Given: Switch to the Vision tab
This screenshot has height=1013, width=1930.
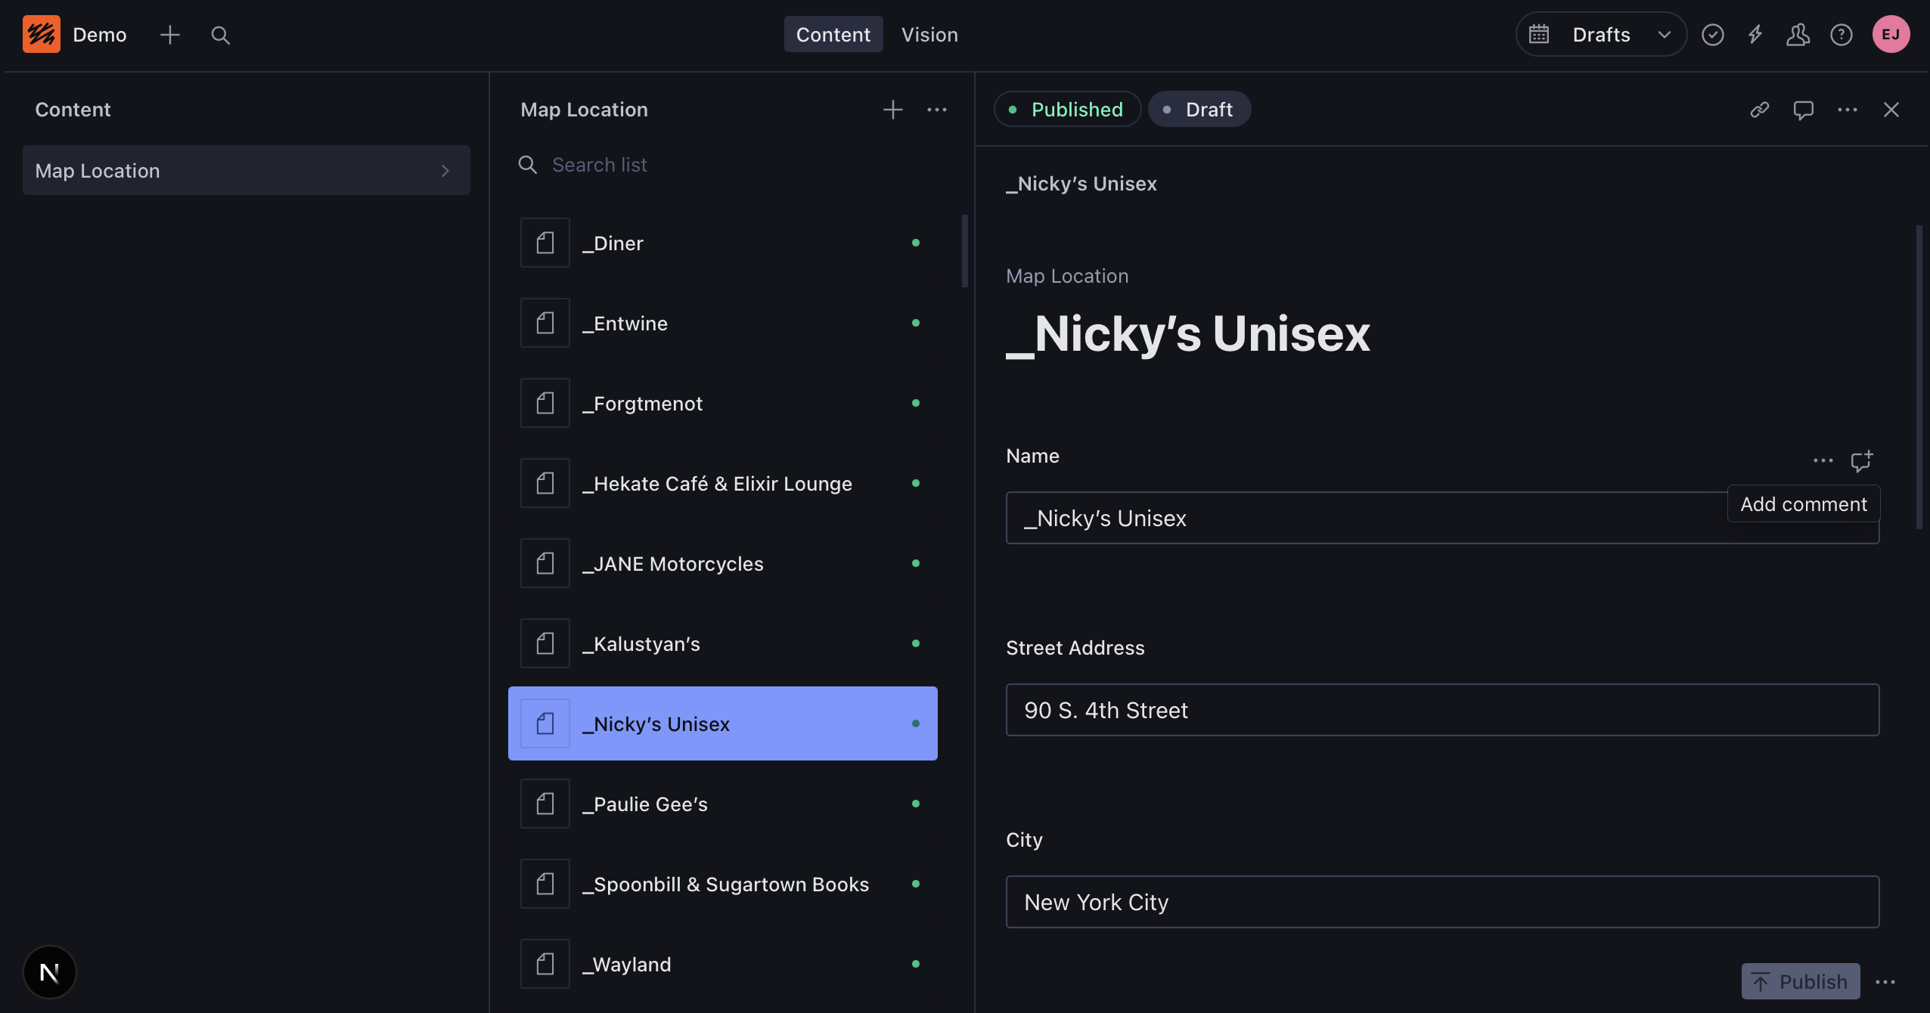Looking at the screenshot, I should (929, 35).
